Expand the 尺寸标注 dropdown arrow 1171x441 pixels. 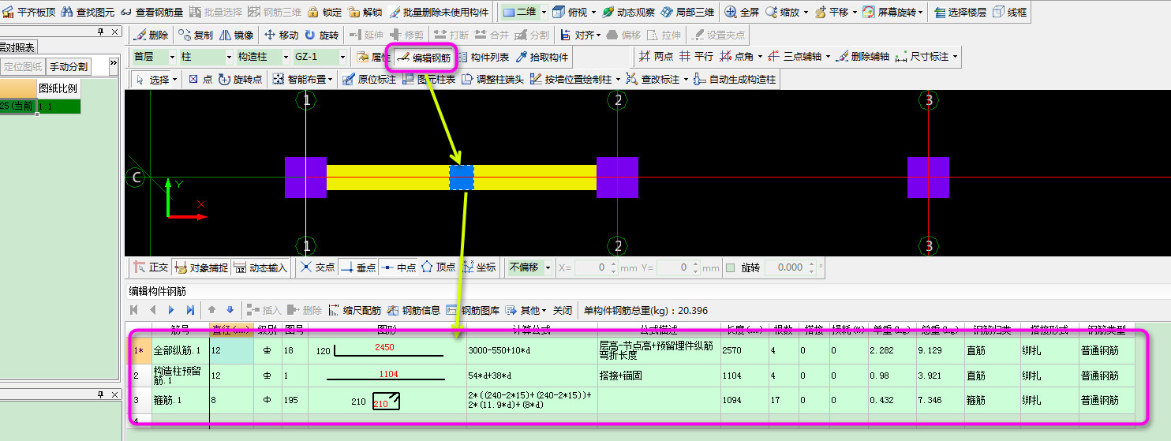point(956,57)
